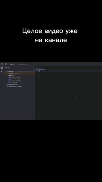
Task: Expand the venv folder arrow
Action: [7, 73]
